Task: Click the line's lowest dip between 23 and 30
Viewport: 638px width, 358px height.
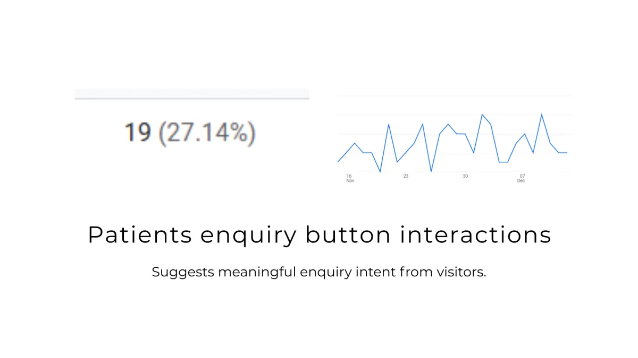Action: click(431, 171)
